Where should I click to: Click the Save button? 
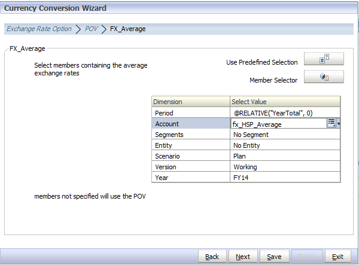pos(274,257)
